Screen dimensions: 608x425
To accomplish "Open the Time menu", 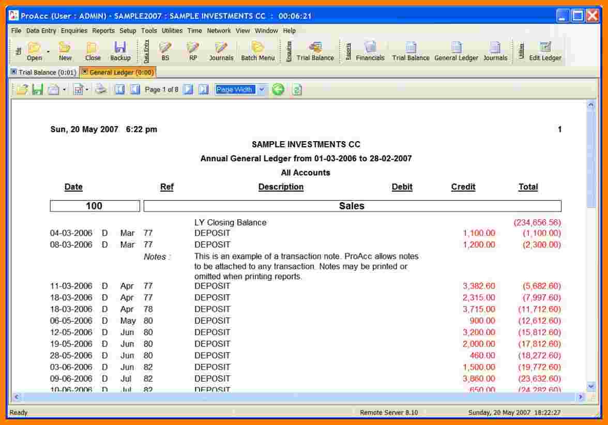I will [194, 31].
